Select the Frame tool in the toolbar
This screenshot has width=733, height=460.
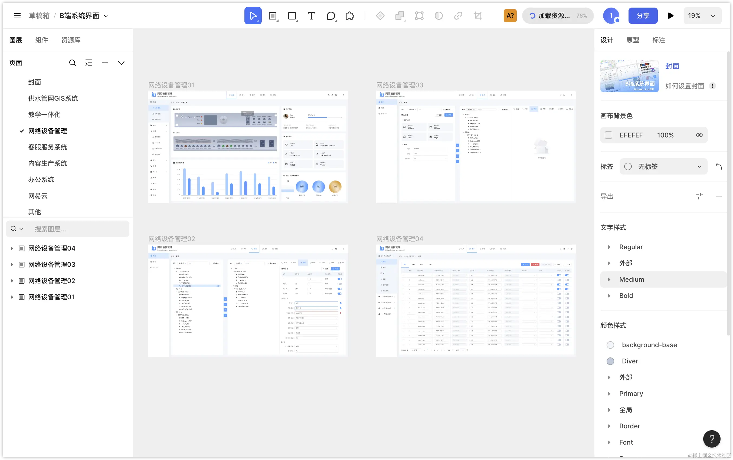[273, 16]
